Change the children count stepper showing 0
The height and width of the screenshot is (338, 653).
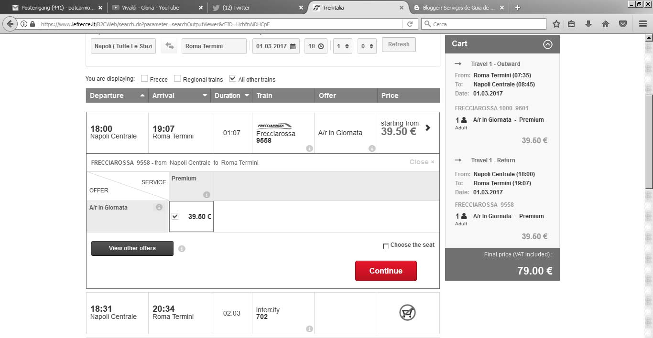(367, 46)
